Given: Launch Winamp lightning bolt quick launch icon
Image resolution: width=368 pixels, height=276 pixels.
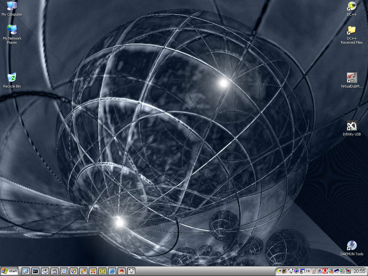Looking at the screenshot, I should 83,271.
